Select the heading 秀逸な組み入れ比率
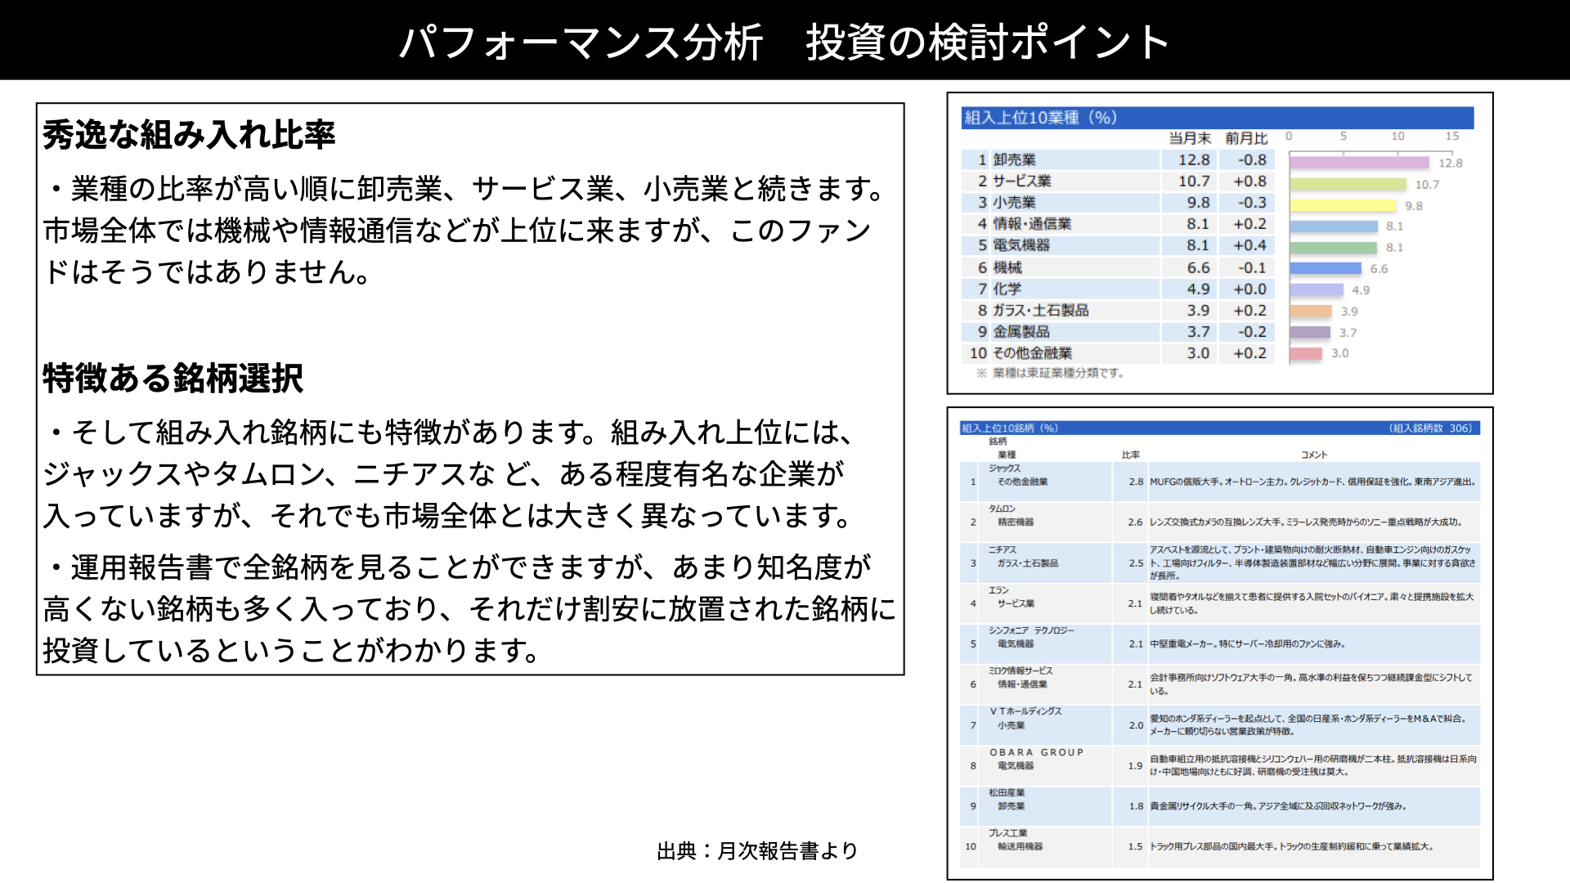 coord(189,135)
